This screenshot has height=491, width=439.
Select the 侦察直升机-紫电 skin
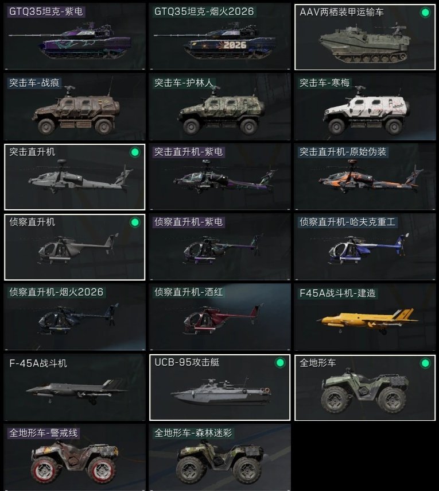220,247
